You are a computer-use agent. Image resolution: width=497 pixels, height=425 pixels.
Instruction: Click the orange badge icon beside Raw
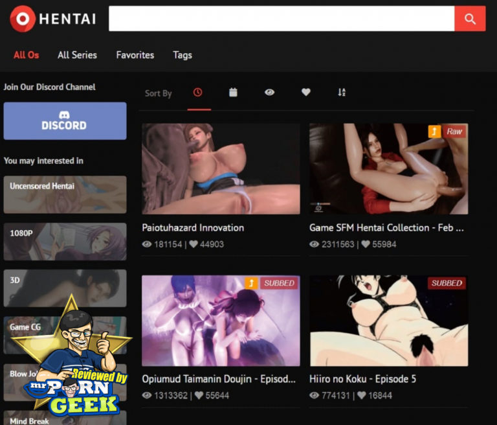[x=435, y=132]
